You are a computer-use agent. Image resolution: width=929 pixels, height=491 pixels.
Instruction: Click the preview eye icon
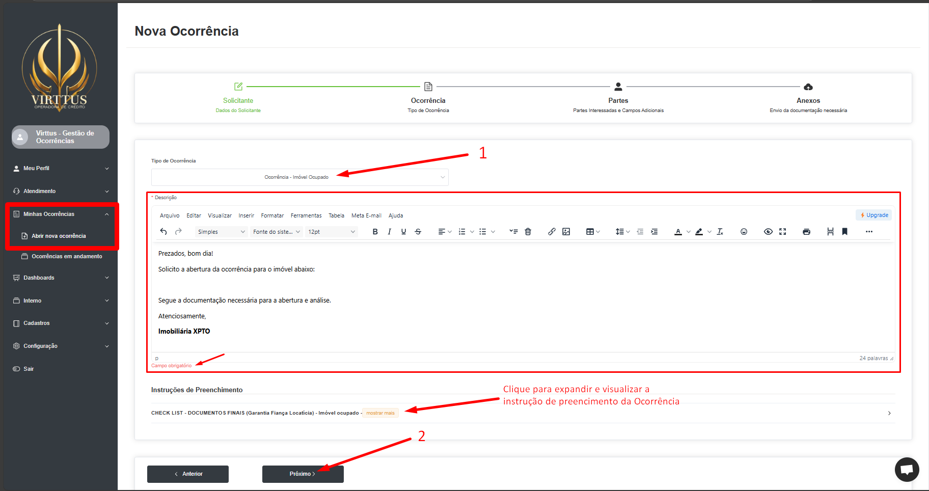point(768,232)
